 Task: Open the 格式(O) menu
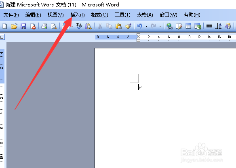(x=99, y=15)
